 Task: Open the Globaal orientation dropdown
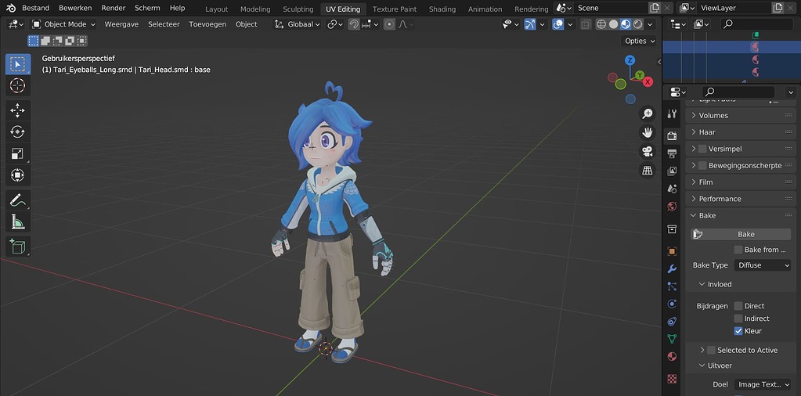click(x=298, y=24)
